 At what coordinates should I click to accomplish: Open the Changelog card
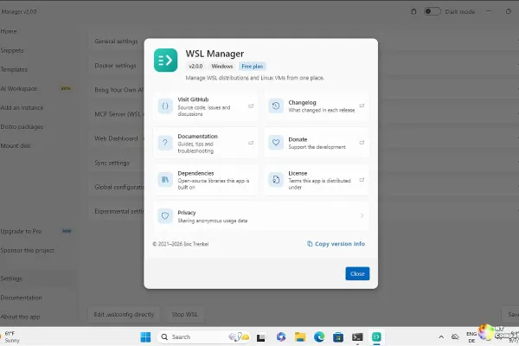pos(317,106)
